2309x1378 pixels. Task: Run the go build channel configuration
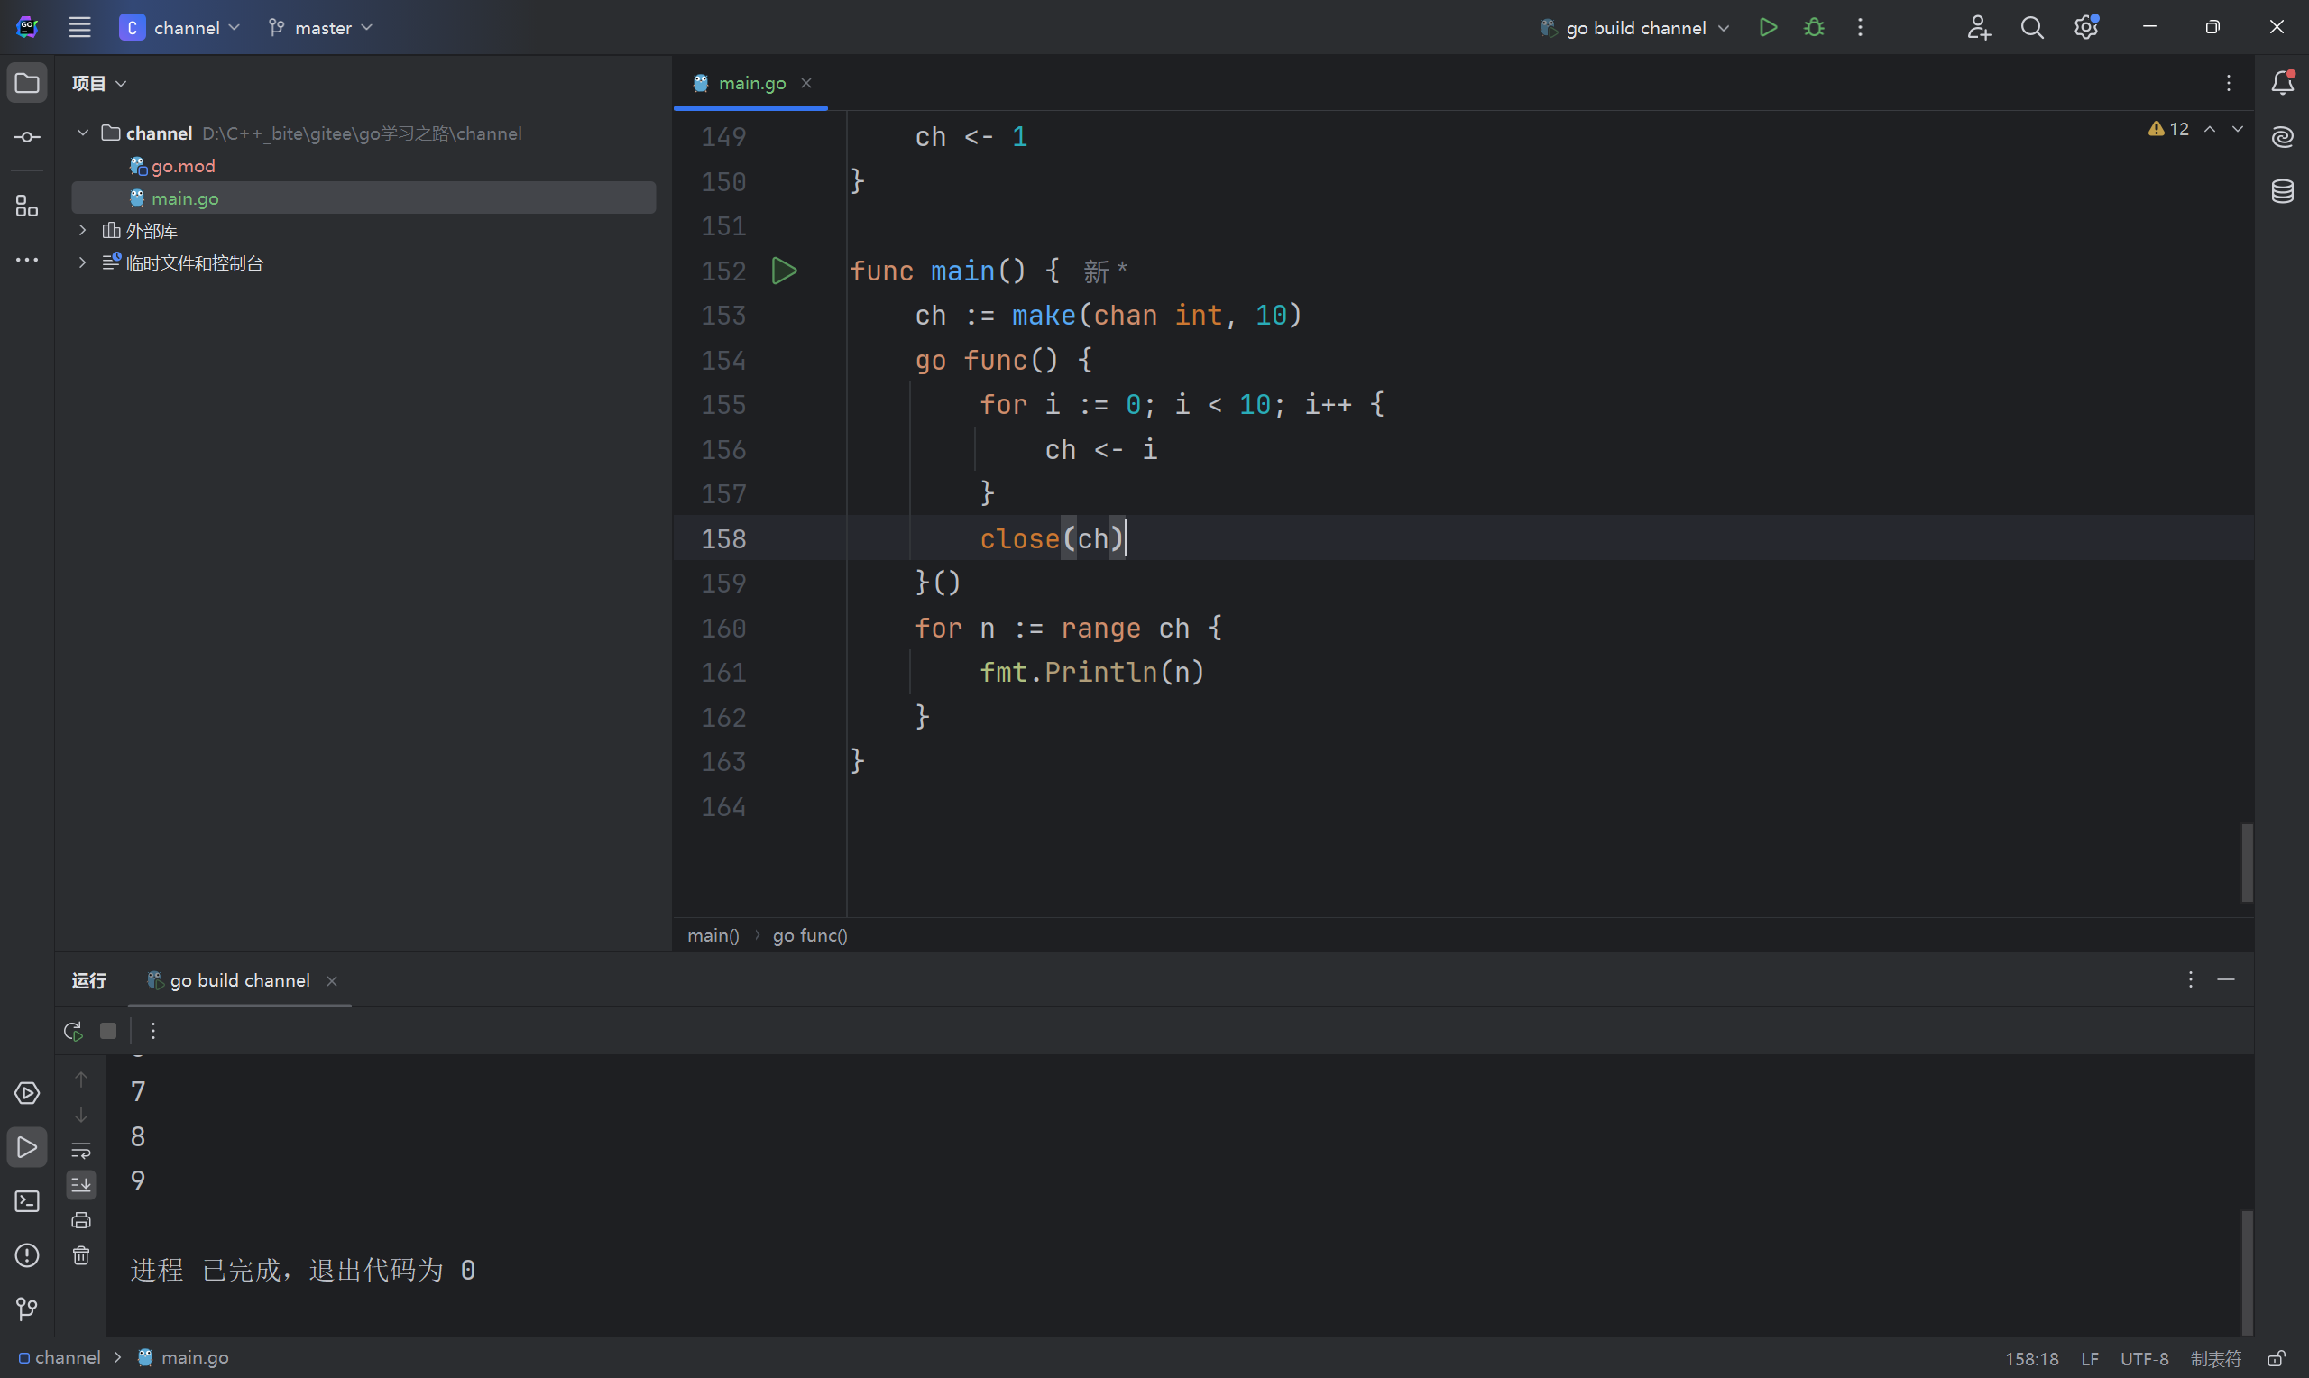pyautogui.click(x=1768, y=27)
